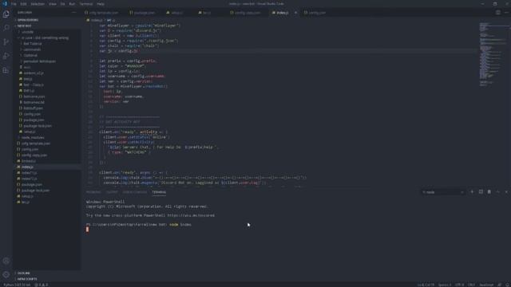The width and height of the screenshot is (511, 287).
Task: Close the terminal panel
Action: [506, 192]
